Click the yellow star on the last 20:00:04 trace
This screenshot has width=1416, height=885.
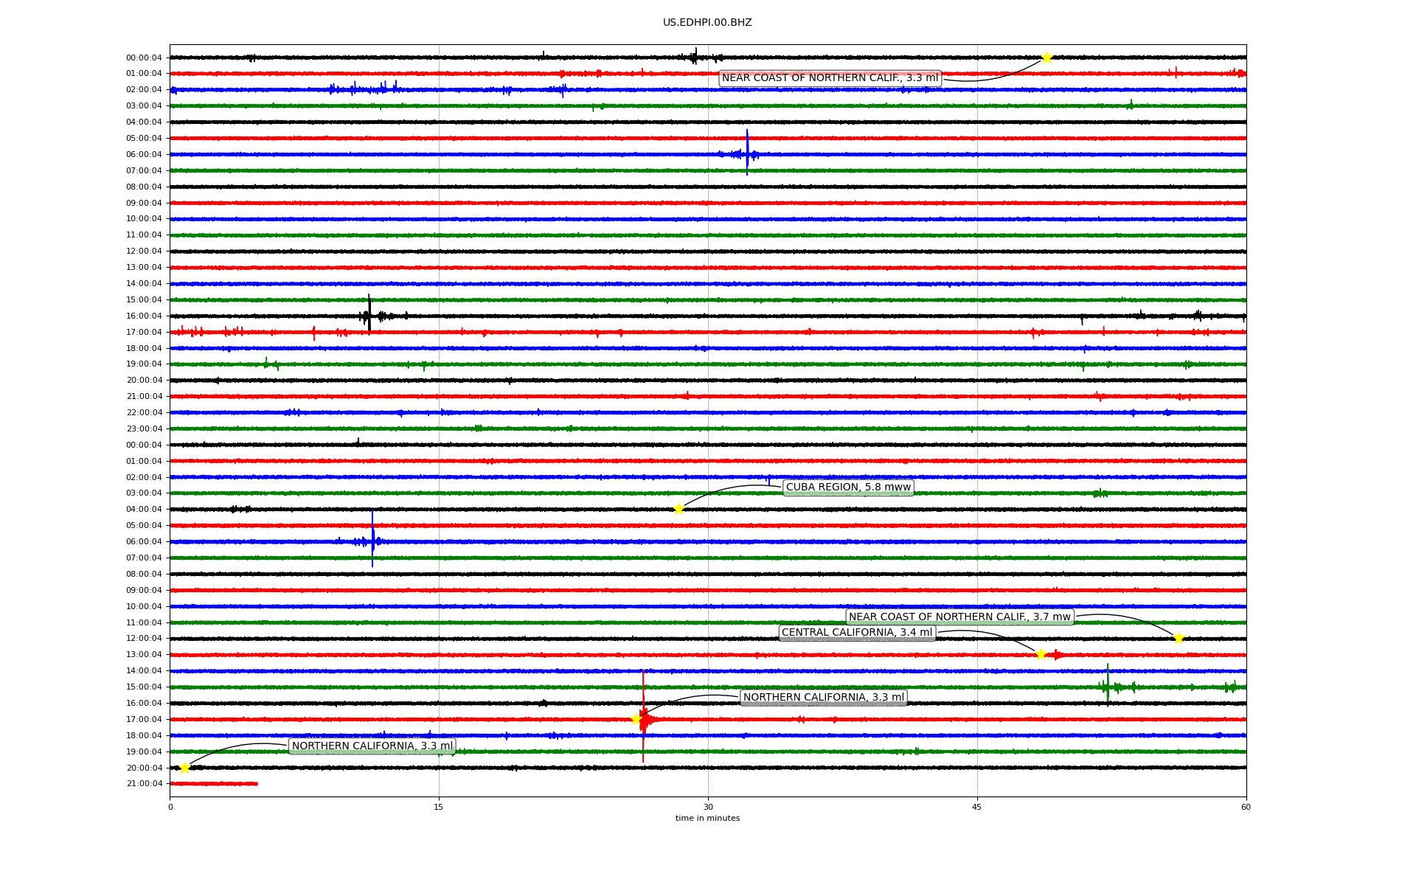[184, 768]
